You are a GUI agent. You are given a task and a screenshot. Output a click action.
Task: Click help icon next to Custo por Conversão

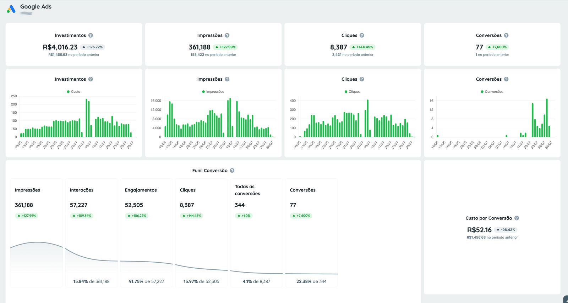[517, 218]
